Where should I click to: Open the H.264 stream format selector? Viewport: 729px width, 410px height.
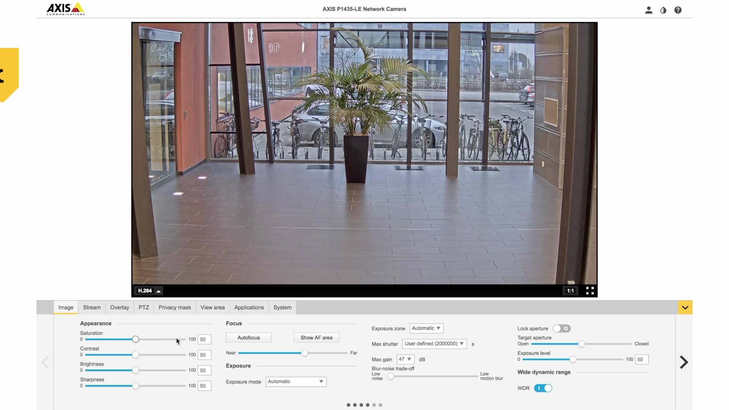coord(149,291)
